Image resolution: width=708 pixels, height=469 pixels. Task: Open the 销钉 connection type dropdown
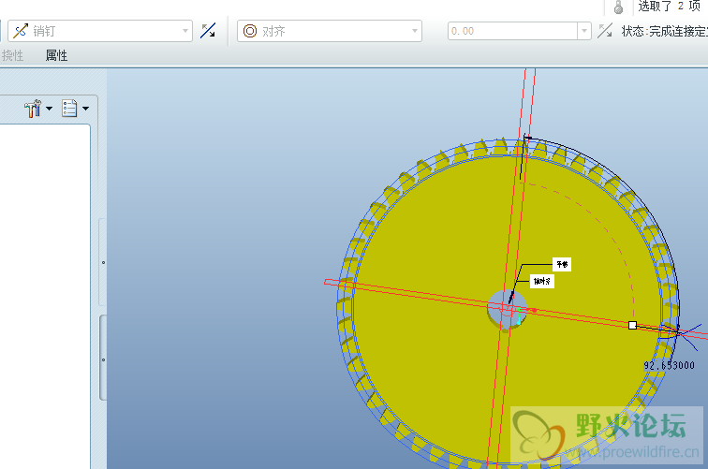[185, 31]
